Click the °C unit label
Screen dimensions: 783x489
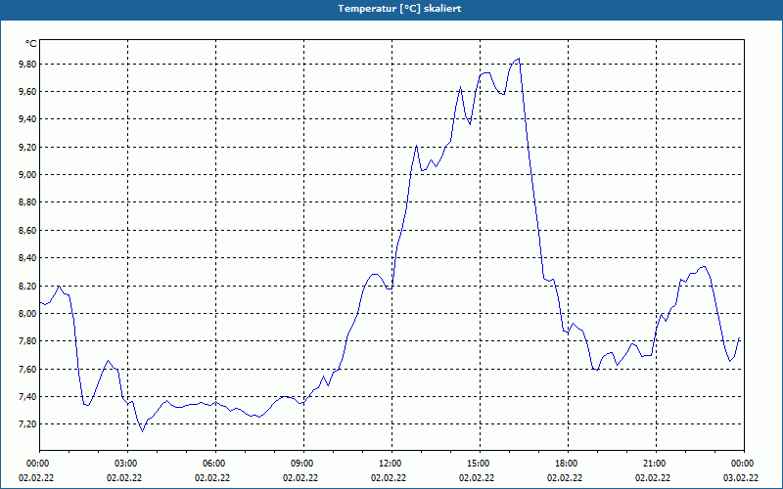click(30, 44)
